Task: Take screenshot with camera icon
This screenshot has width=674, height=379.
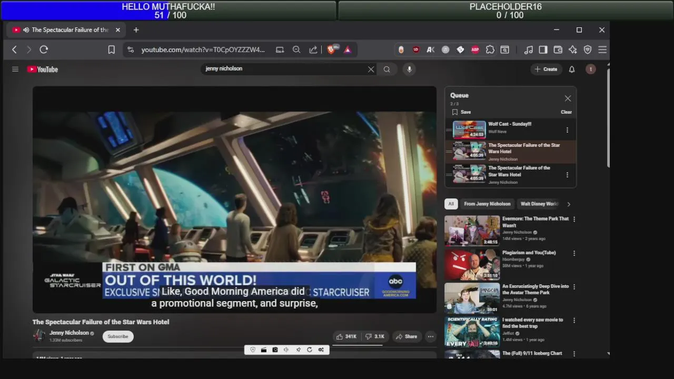Action: coord(275,350)
